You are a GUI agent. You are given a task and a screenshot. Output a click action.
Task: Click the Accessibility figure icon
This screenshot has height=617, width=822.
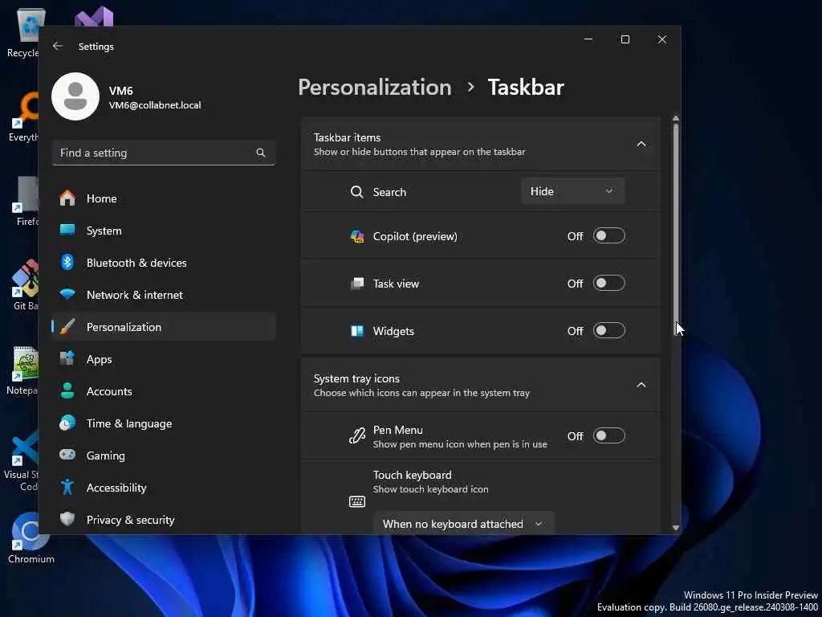(67, 487)
